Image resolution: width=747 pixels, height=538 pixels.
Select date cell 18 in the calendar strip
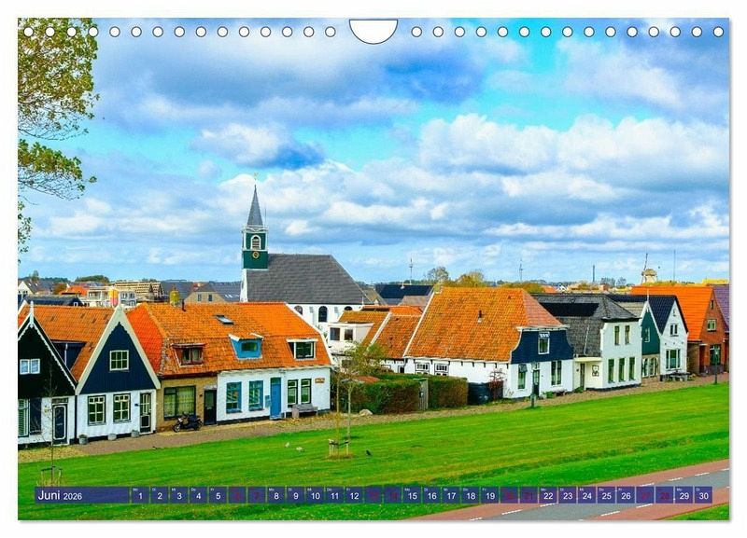pyautogui.click(x=471, y=495)
